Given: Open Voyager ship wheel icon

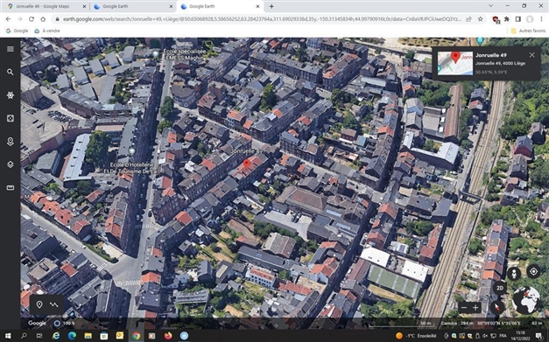Looking at the screenshot, I should point(11,95).
